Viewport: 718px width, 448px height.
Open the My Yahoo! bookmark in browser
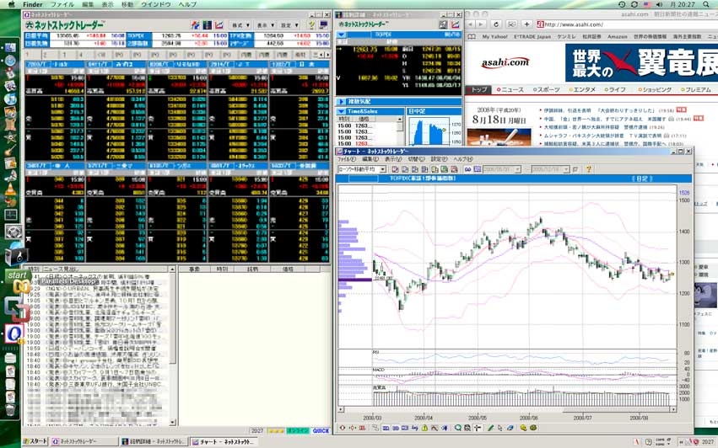494,36
